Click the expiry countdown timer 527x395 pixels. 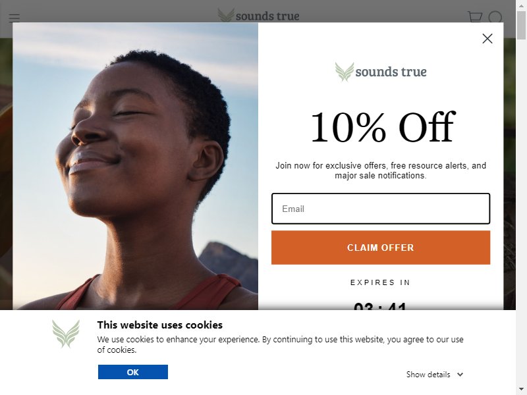pyautogui.click(x=380, y=305)
